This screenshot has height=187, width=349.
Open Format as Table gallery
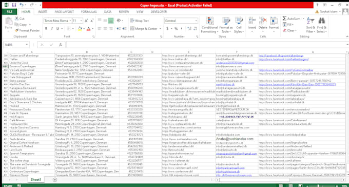tap(226, 25)
